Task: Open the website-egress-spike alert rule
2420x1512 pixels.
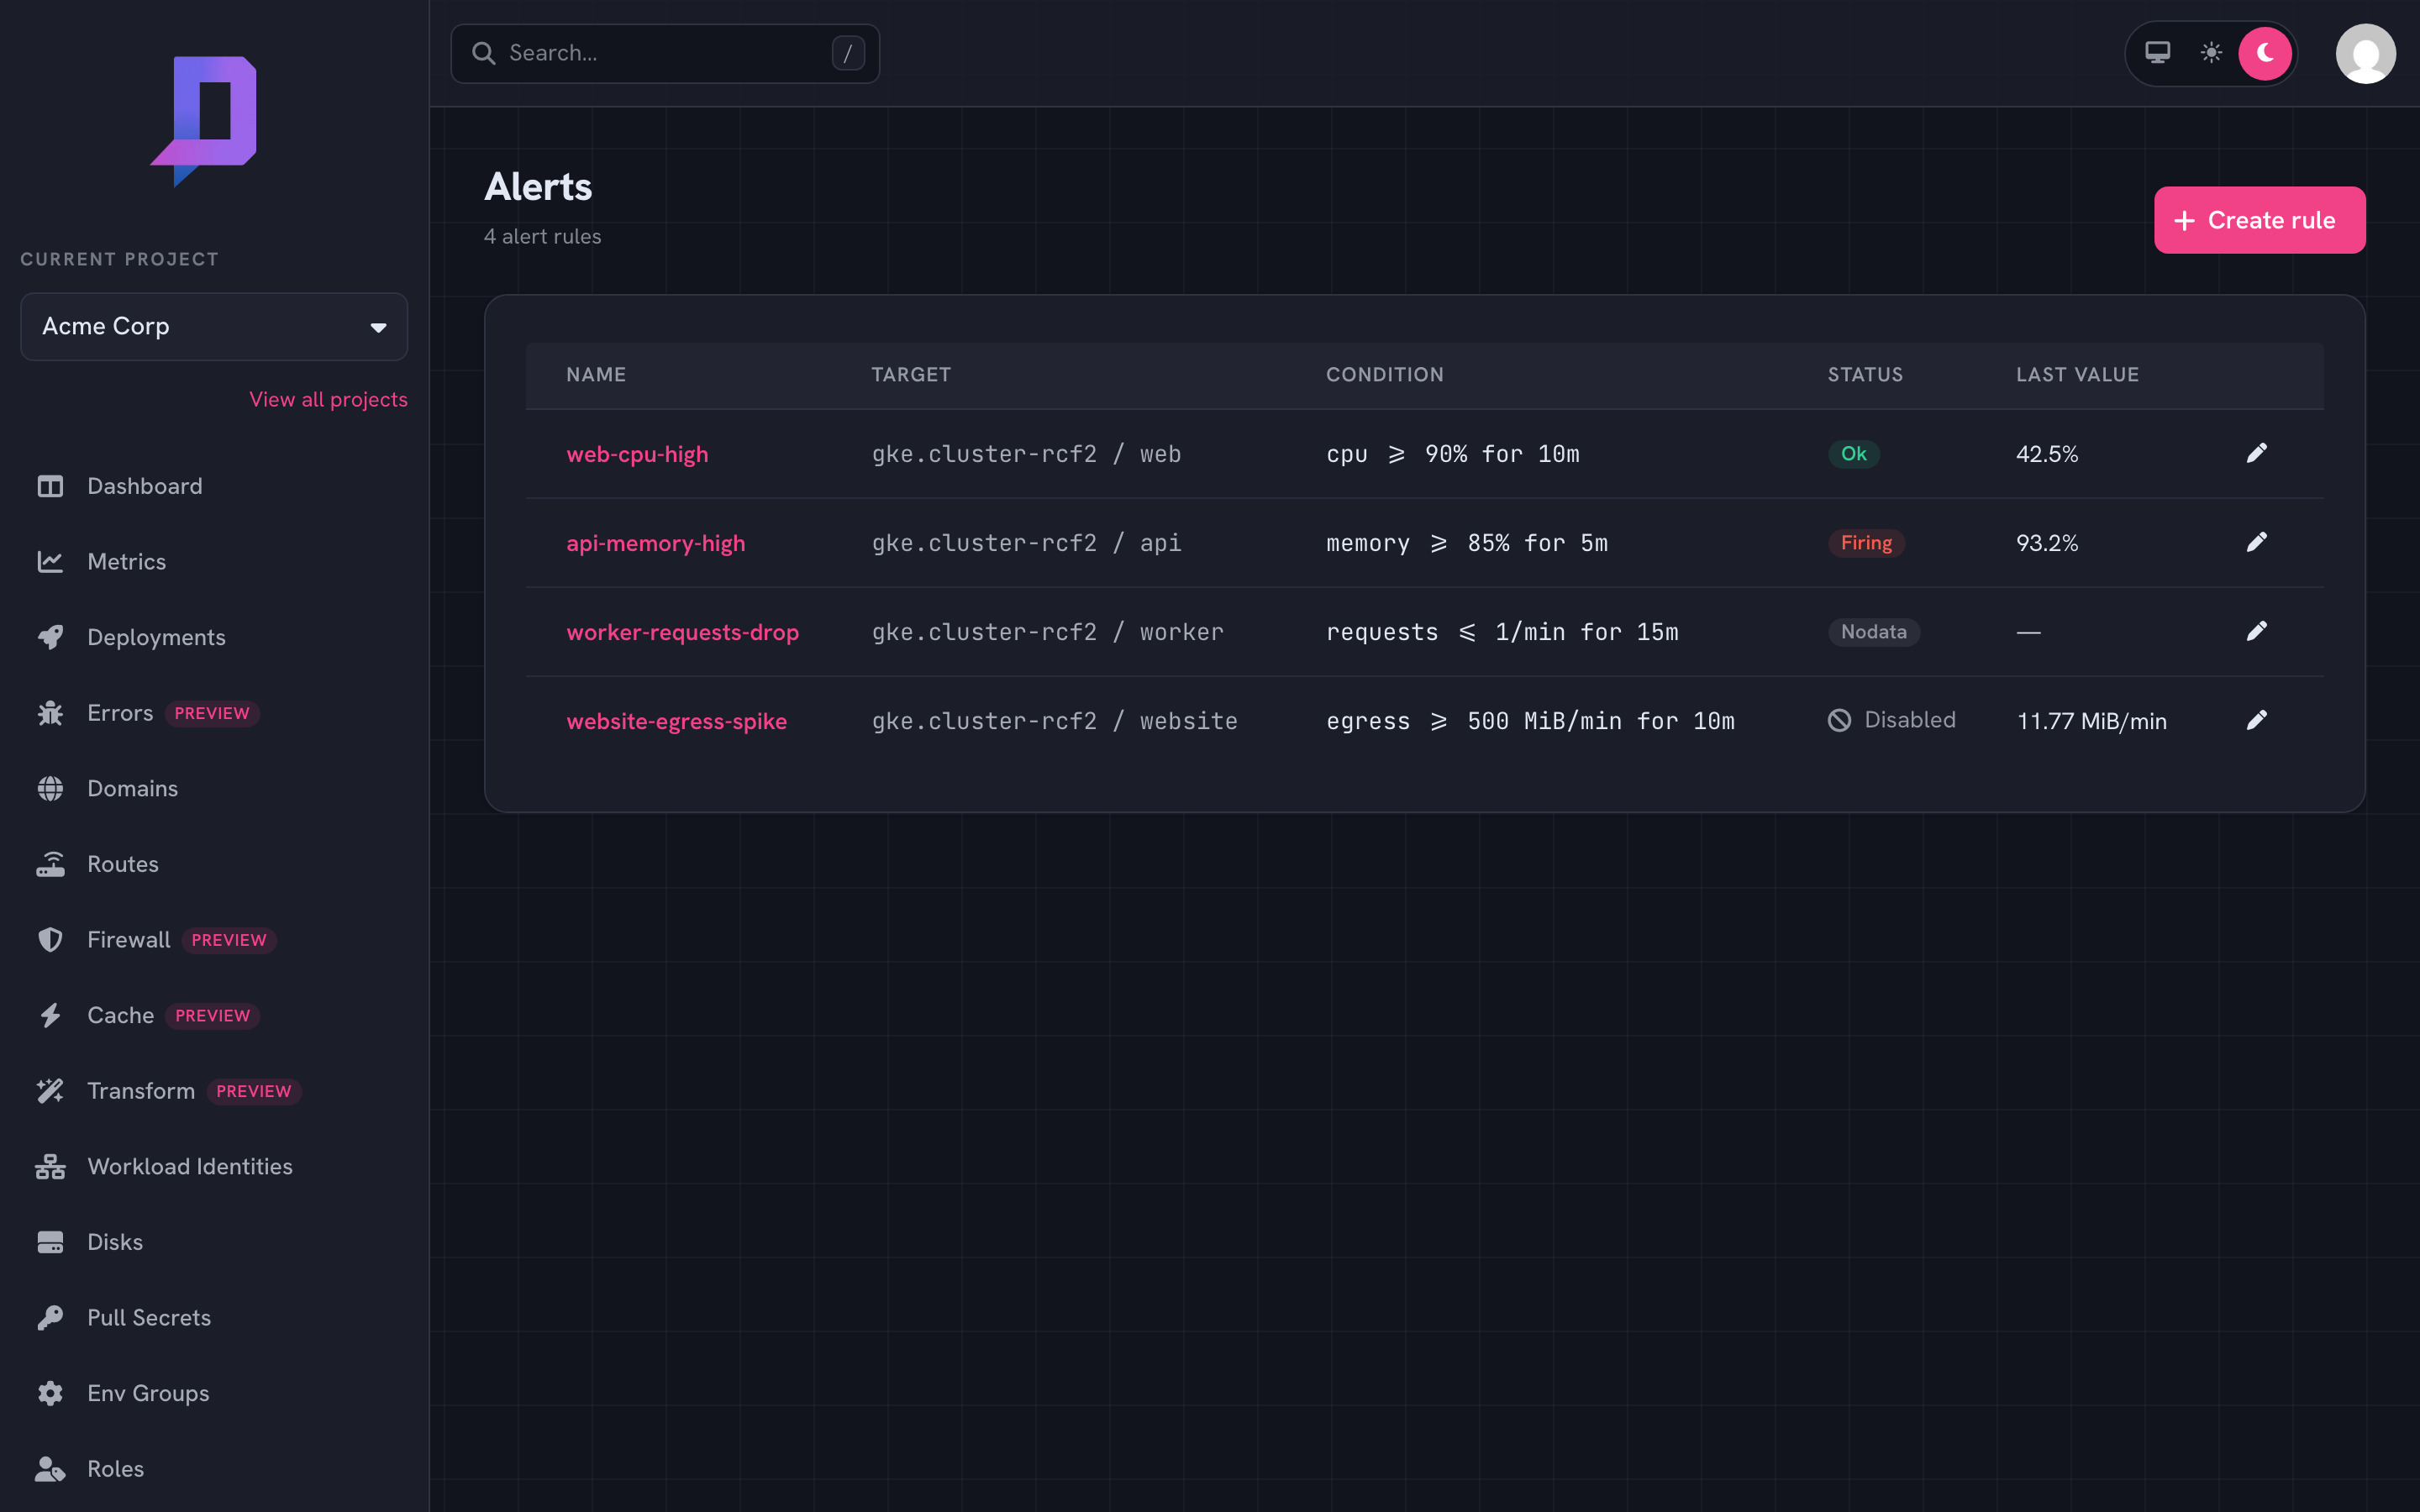Action: tap(676, 721)
